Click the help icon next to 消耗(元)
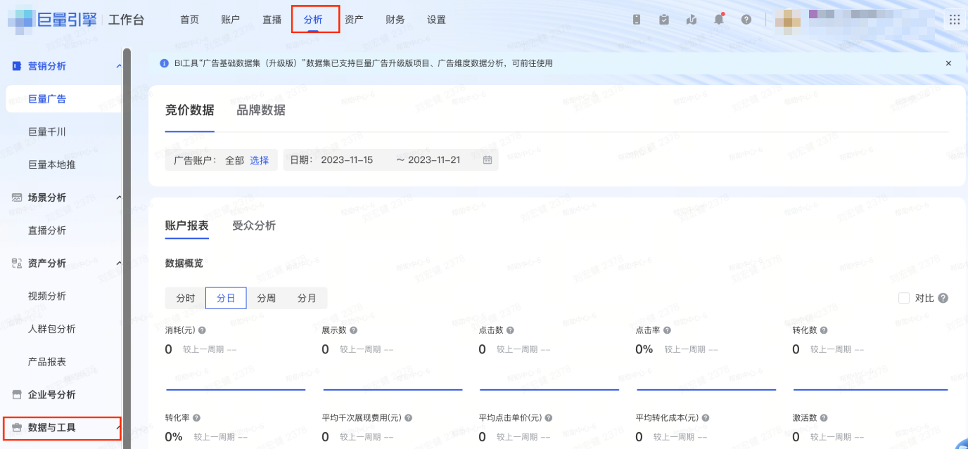The height and width of the screenshot is (449, 968). tap(202, 330)
